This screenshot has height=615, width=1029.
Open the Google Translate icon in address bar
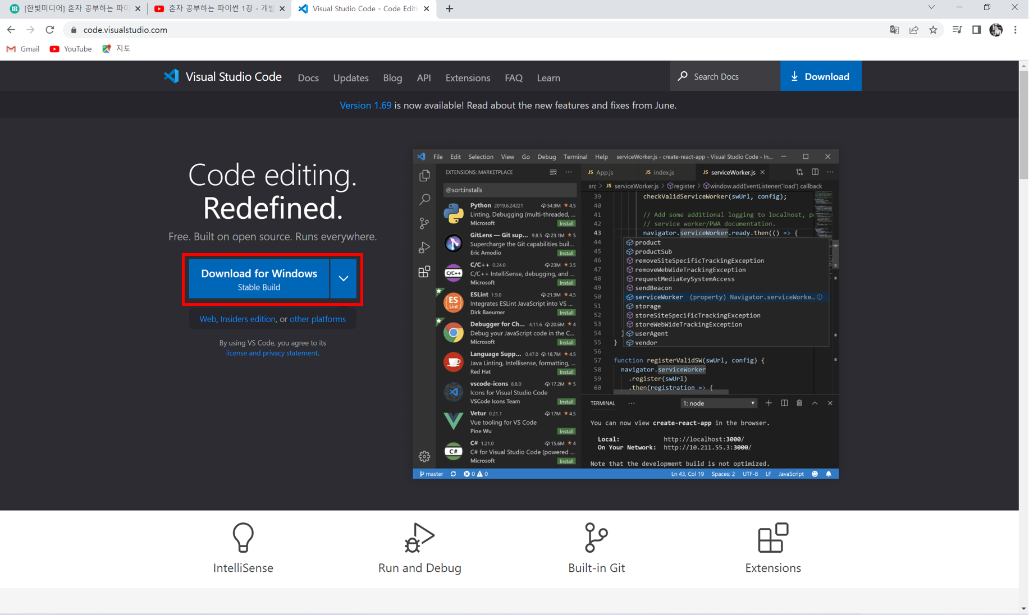coord(894,30)
